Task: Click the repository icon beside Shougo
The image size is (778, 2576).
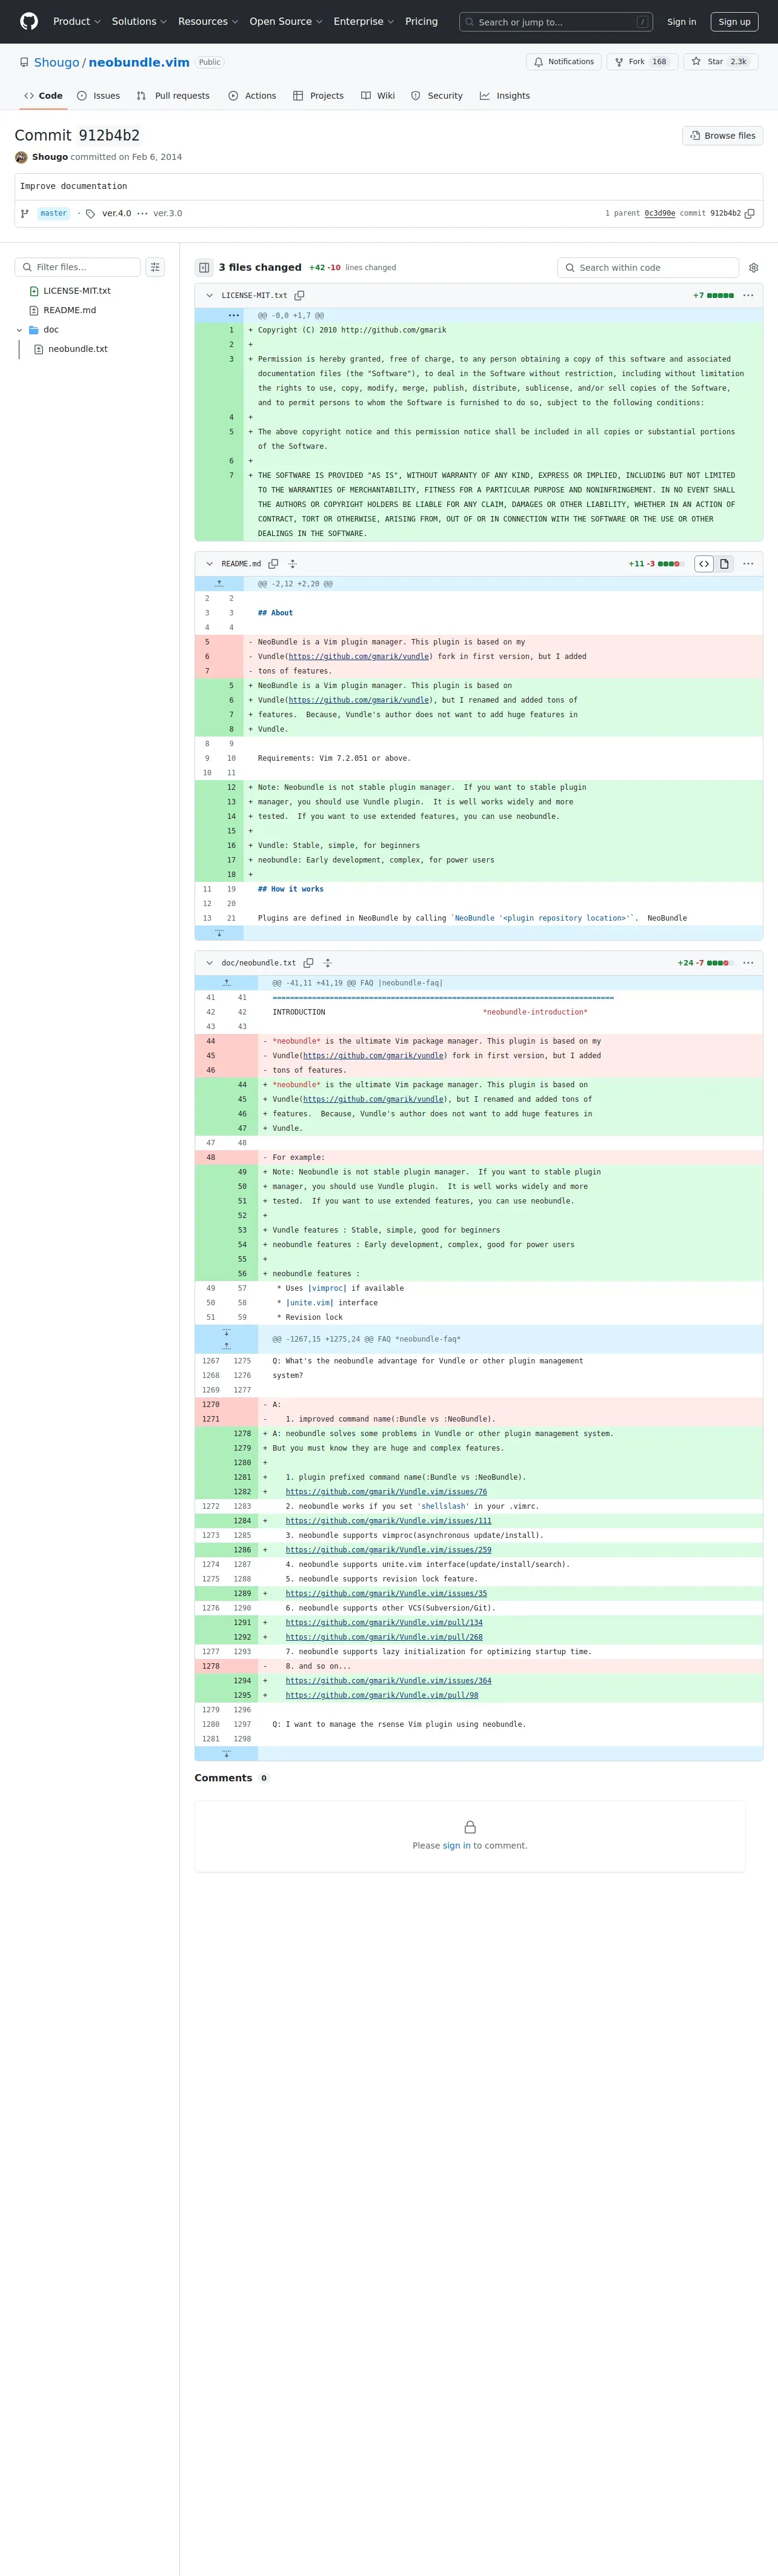Action: pyautogui.click(x=24, y=62)
